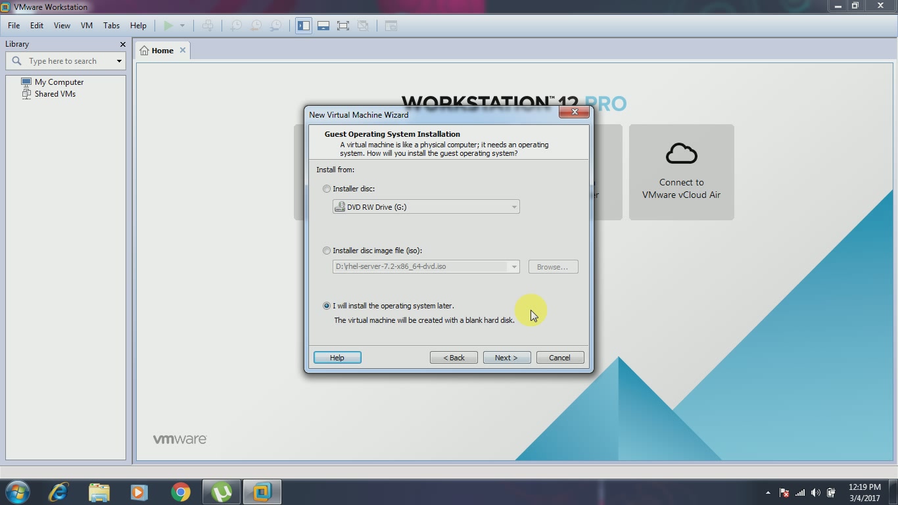
Task: Open the DVD RW Drive (G:) dropdown
Action: tap(426, 207)
